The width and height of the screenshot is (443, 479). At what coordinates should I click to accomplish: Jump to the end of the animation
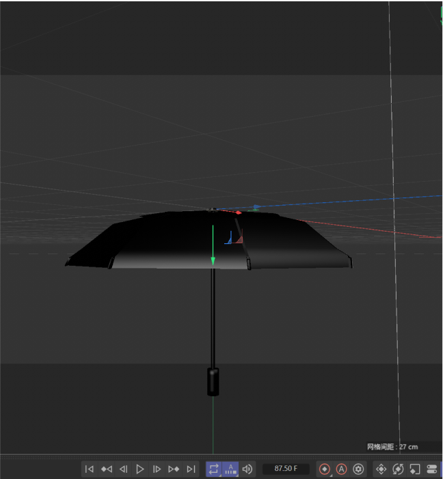pos(191,469)
